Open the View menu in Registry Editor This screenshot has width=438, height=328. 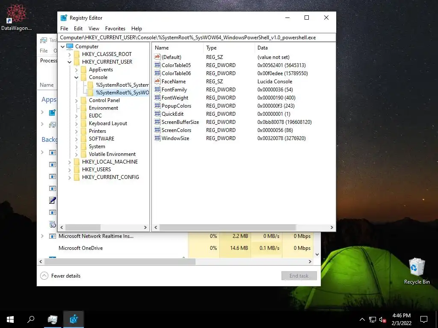[x=94, y=29]
